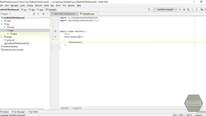Collapse the src folder

coord(1,24)
